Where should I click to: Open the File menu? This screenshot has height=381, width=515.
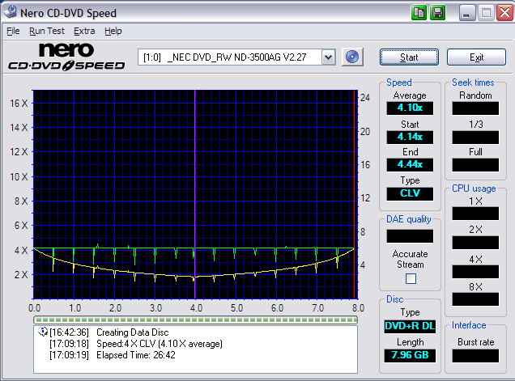[x=13, y=31]
